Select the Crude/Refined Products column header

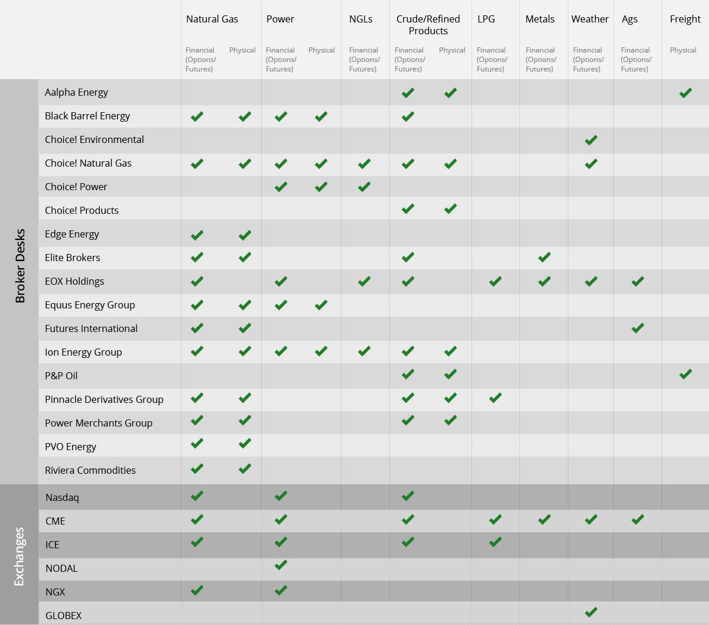pyautogui.click(x=428, y=25)
